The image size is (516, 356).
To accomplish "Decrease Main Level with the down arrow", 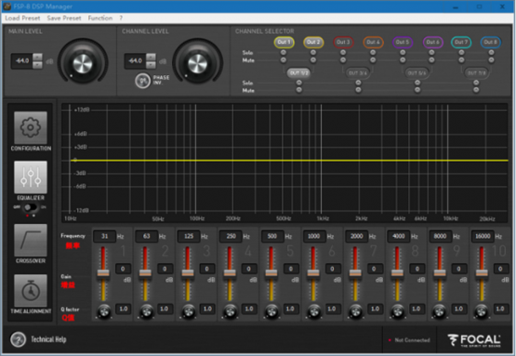I will tap(37, 64).
